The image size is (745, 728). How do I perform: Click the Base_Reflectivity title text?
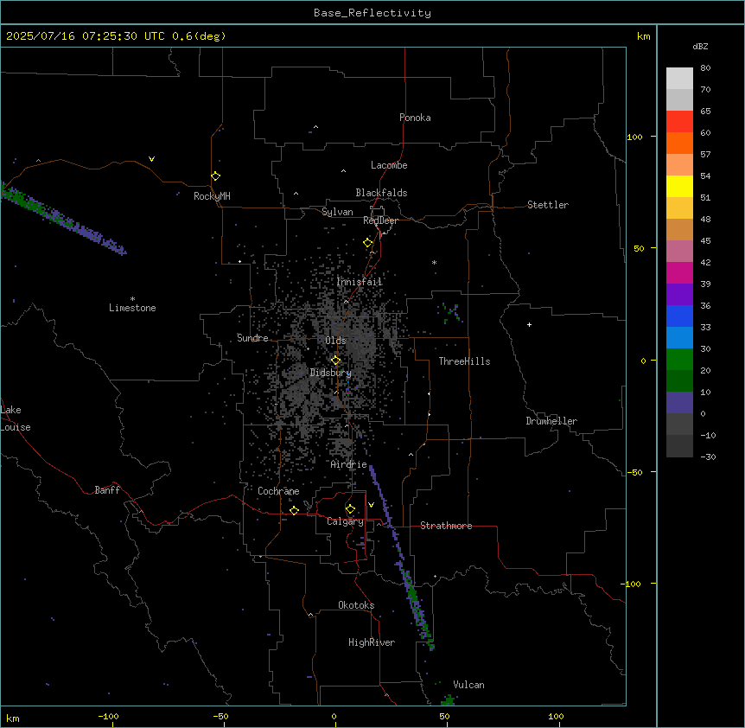pos(372,13)
